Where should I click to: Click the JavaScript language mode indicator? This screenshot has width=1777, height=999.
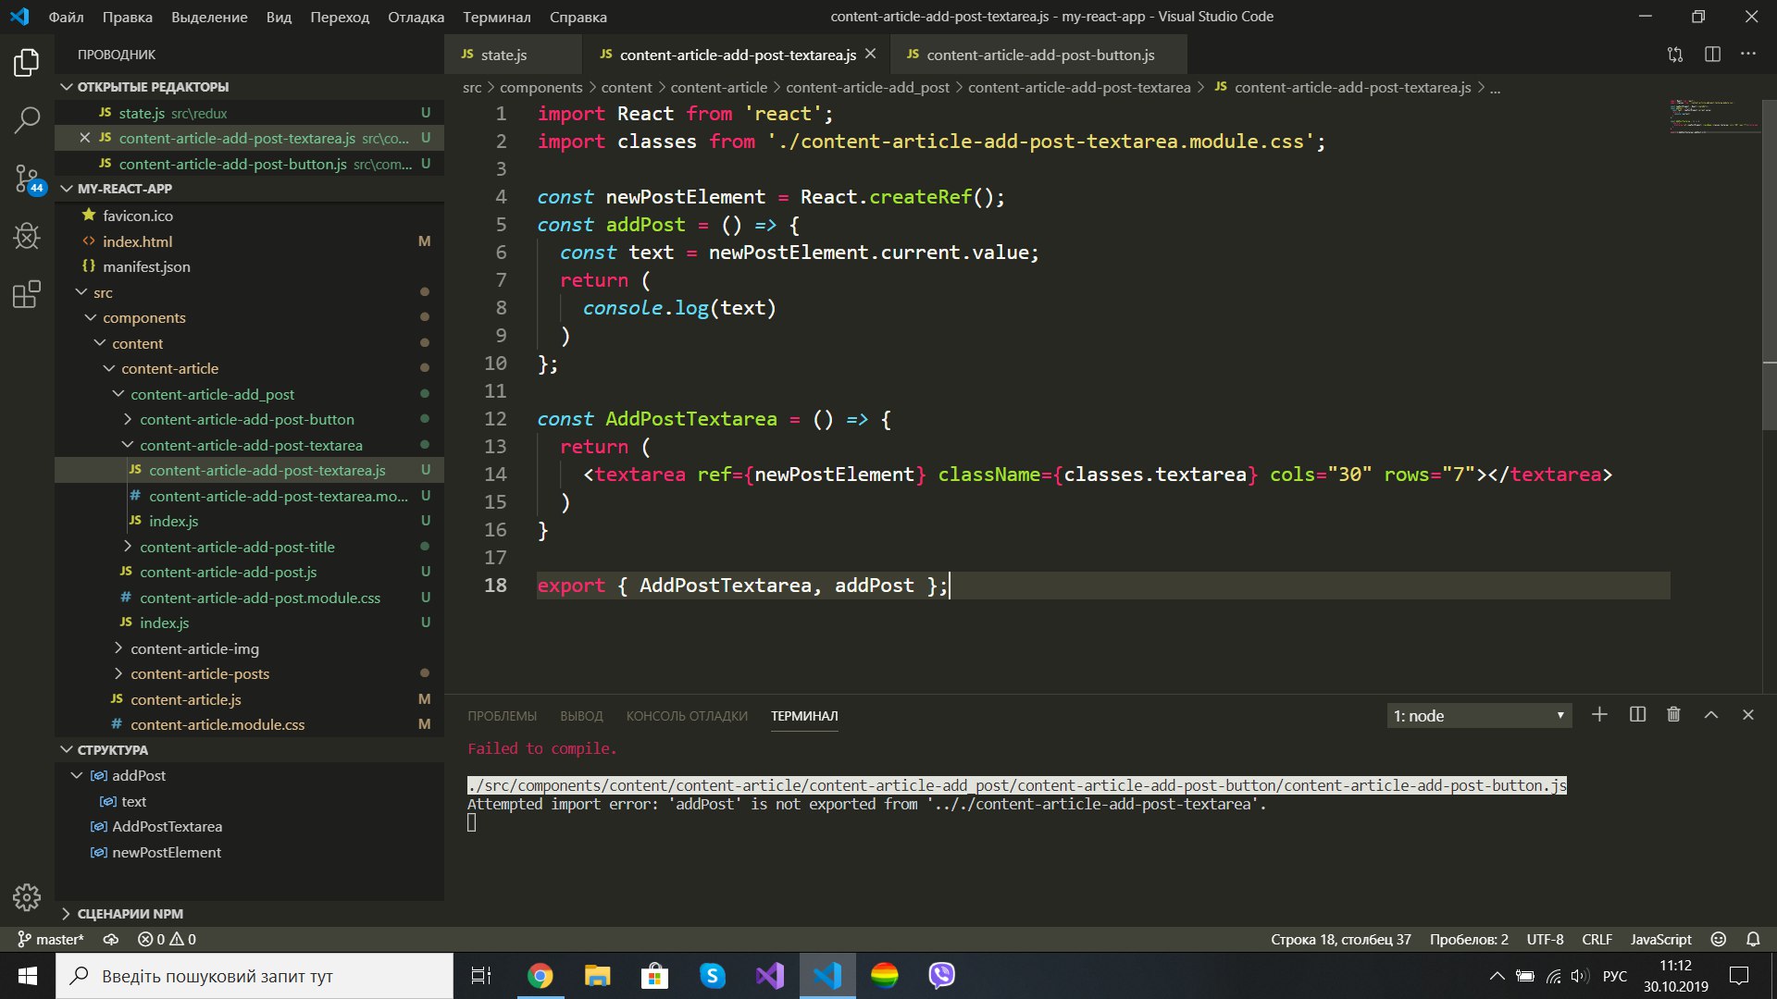(1660, 939)
